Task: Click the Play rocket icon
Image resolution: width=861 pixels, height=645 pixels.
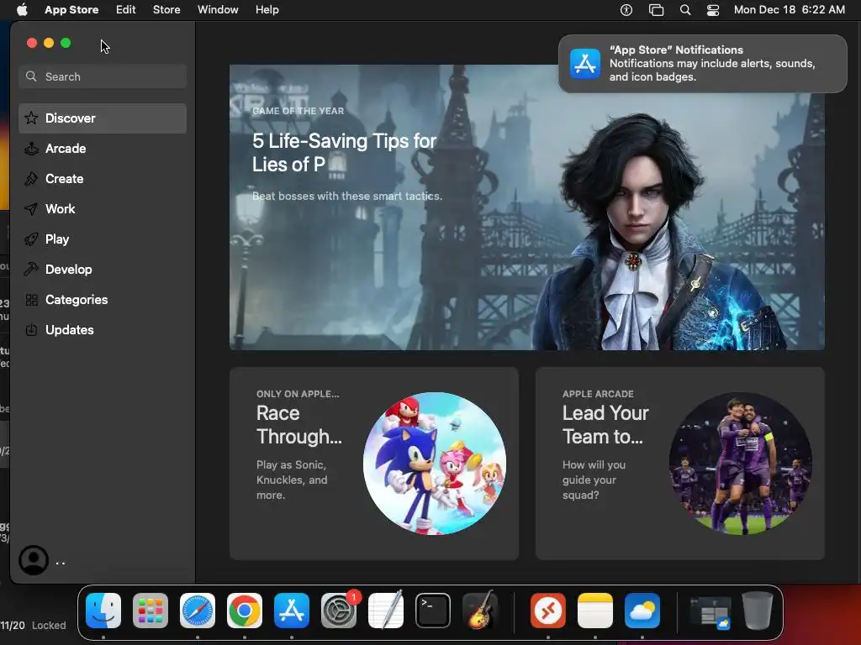Action: (31, 239)
